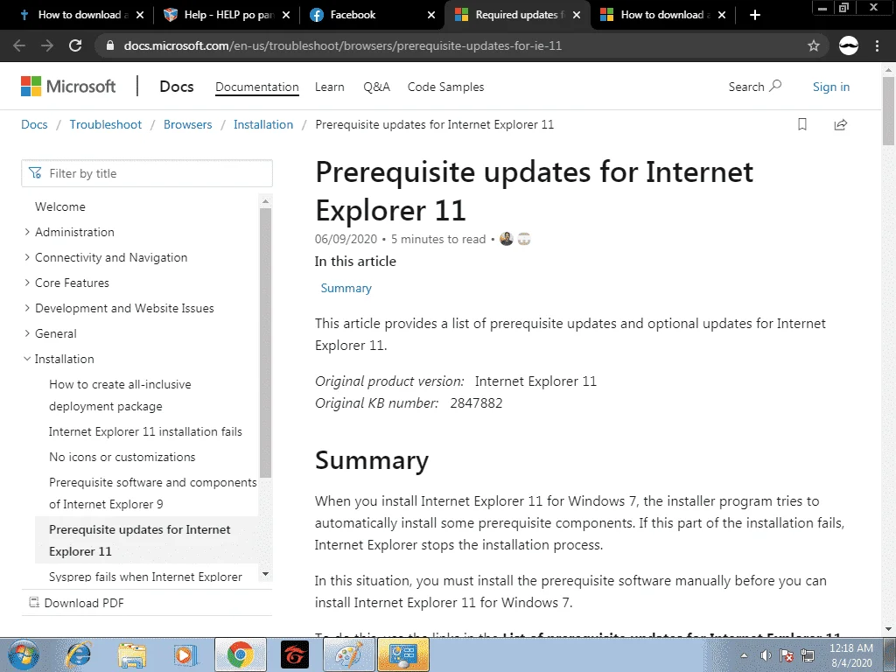
Task: Save article with the bookmark icon
Action: [x=802, y=124]
